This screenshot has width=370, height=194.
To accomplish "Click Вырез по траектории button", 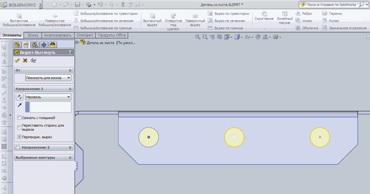I will click(228, 14).
